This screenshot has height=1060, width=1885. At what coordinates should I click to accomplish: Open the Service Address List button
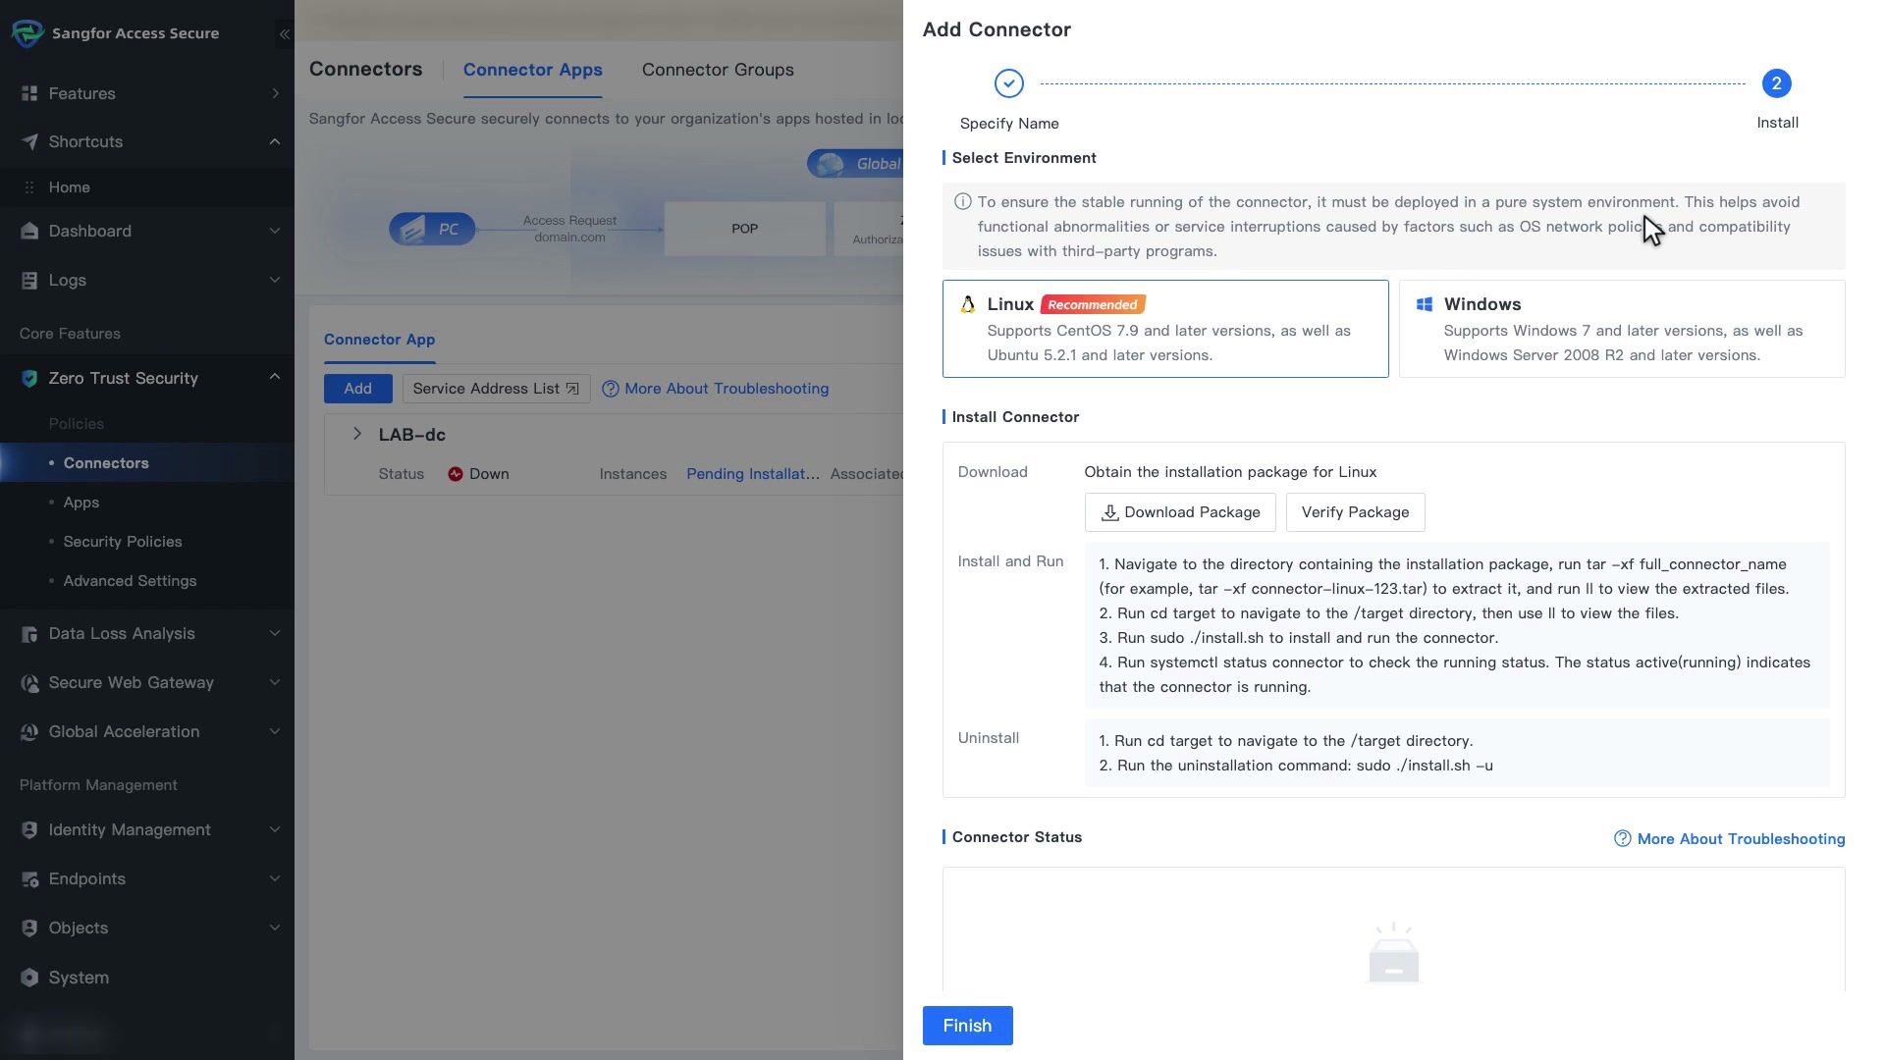[x=496, y=389]
